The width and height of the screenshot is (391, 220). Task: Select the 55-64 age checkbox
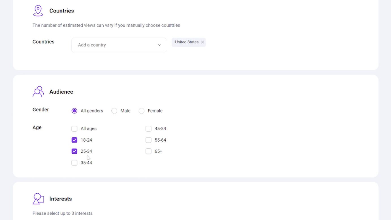[148, 140]
